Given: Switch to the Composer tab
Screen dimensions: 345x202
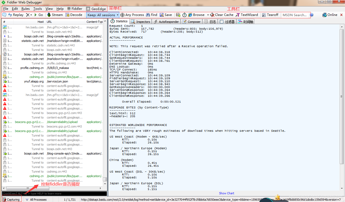Looking at the screenshot, I should click(x=192, y=22).
